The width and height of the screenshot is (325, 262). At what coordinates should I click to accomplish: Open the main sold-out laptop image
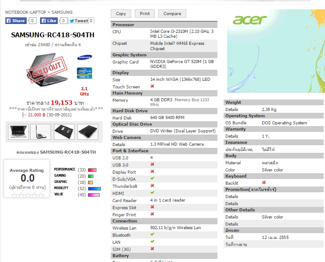(47, 70)
